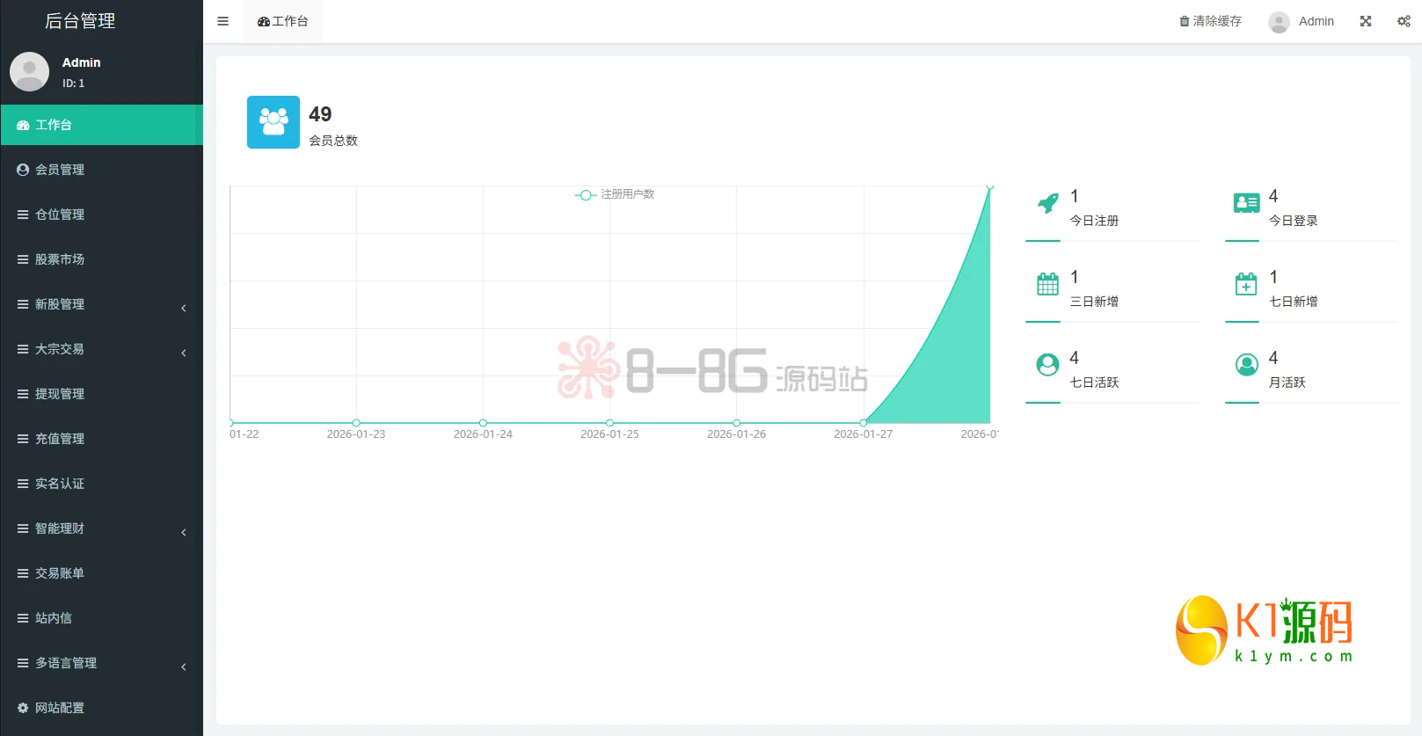Open 股票市场 in the sidebar
1422x736 pixels.
click(x=102, y=259)
